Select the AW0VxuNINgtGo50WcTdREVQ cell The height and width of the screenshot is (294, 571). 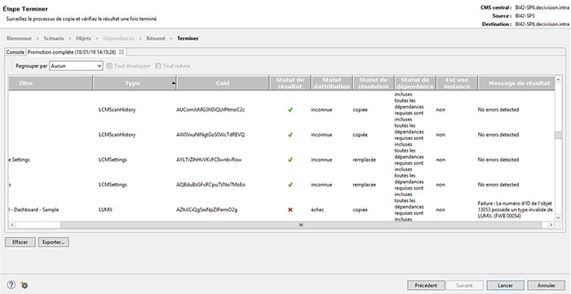tap(210, 134)
